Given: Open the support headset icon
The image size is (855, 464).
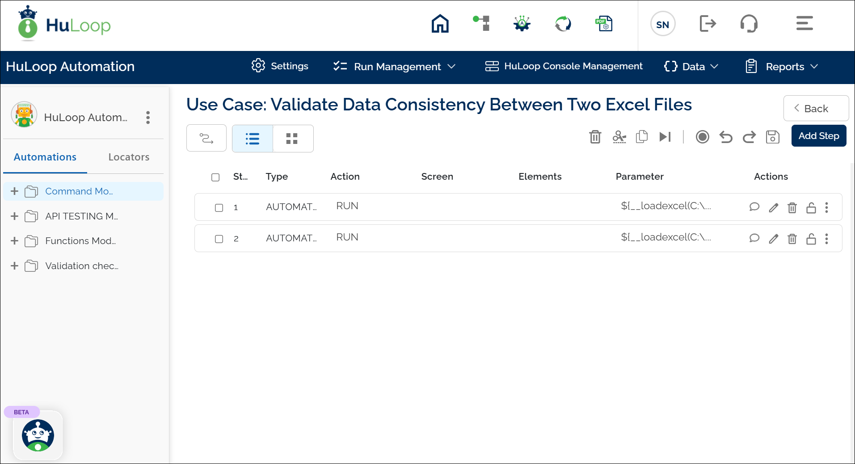Looking at the screenshot, I should coord(749,24).
